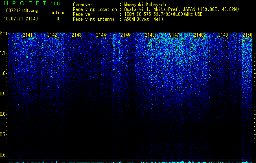Click the 2143 time marker
The width and height of the screenshot is (256, 163).
pos(77,35)
